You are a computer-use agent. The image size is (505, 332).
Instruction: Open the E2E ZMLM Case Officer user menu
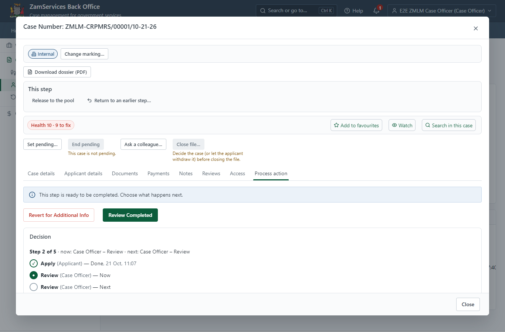441,11
